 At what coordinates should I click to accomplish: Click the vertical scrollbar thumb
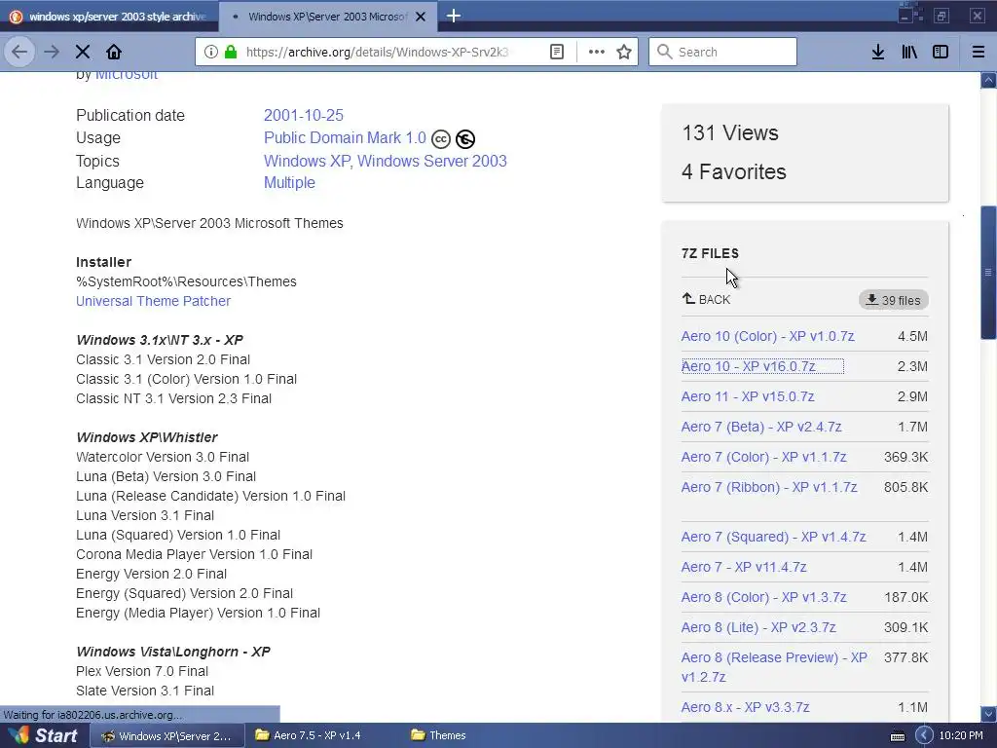[988, 273]
